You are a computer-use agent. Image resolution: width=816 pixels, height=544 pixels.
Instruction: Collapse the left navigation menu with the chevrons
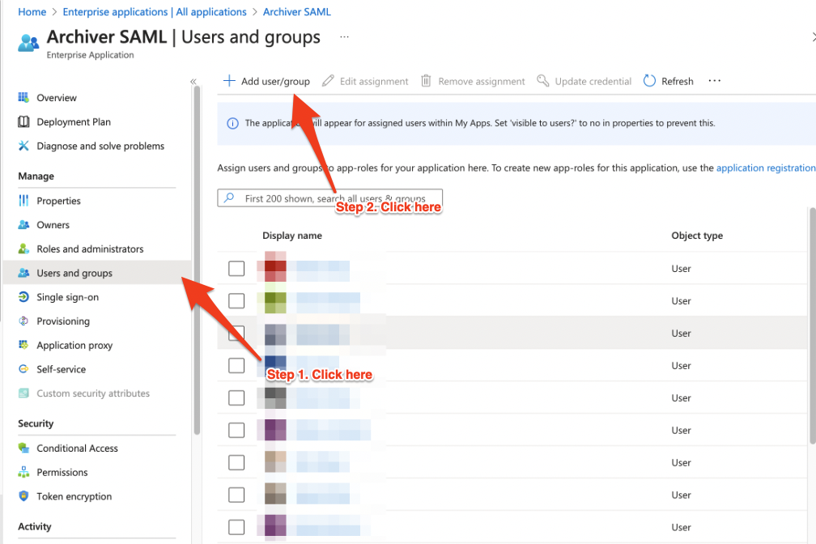[193, 82]
